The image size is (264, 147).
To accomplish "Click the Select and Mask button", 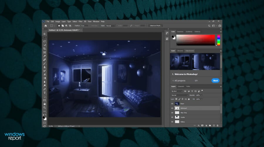I will point(155,26).
